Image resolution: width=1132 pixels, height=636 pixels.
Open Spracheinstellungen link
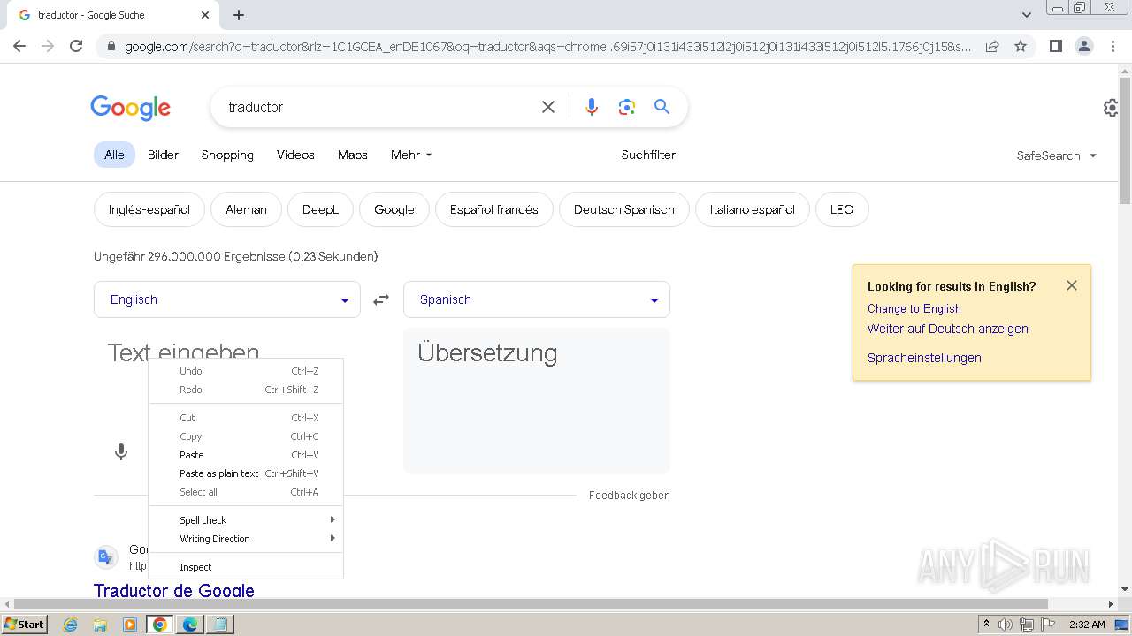[924, 358]
